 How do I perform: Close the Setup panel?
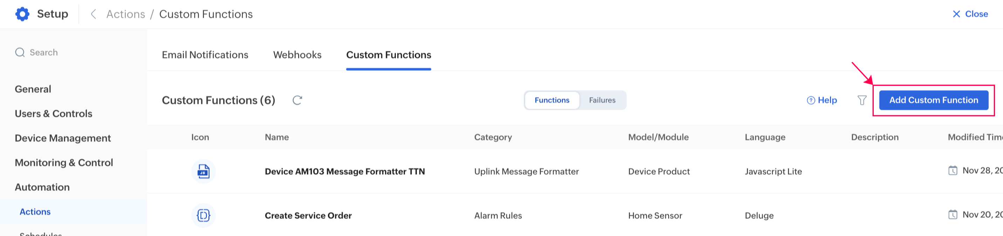[970, 14]
